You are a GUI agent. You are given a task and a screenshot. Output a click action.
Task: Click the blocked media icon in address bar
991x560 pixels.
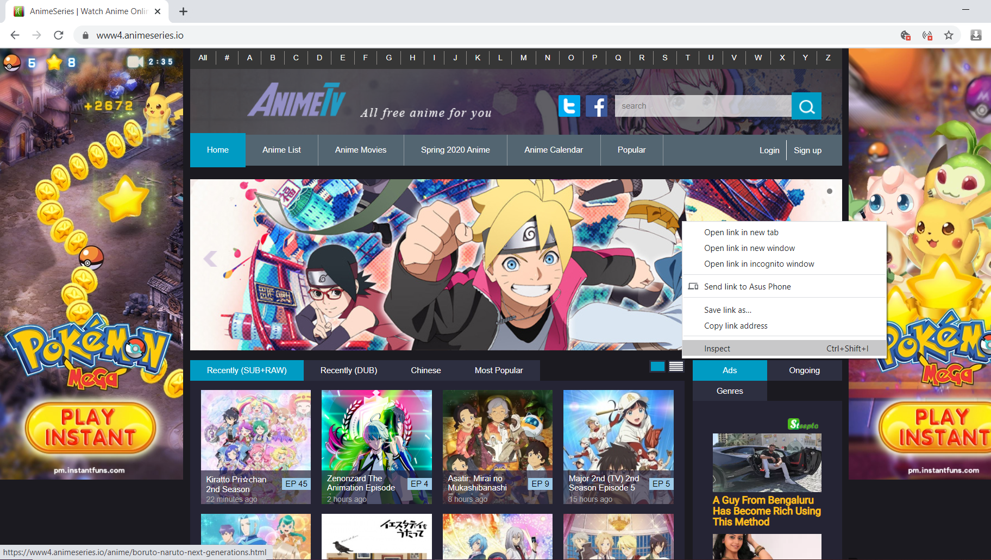927,35
